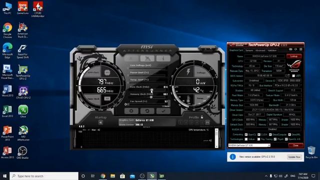Image resolution: width=320 pixels, height=180 pixels.
Task: Click the taskbar search box
Action: pyautogui.click(x=44, y=176)
